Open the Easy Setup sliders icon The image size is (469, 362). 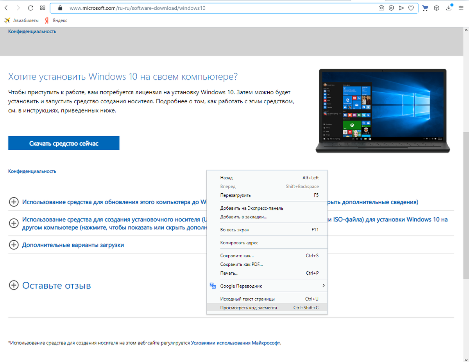pyautogui.click(x=461, y=8)
